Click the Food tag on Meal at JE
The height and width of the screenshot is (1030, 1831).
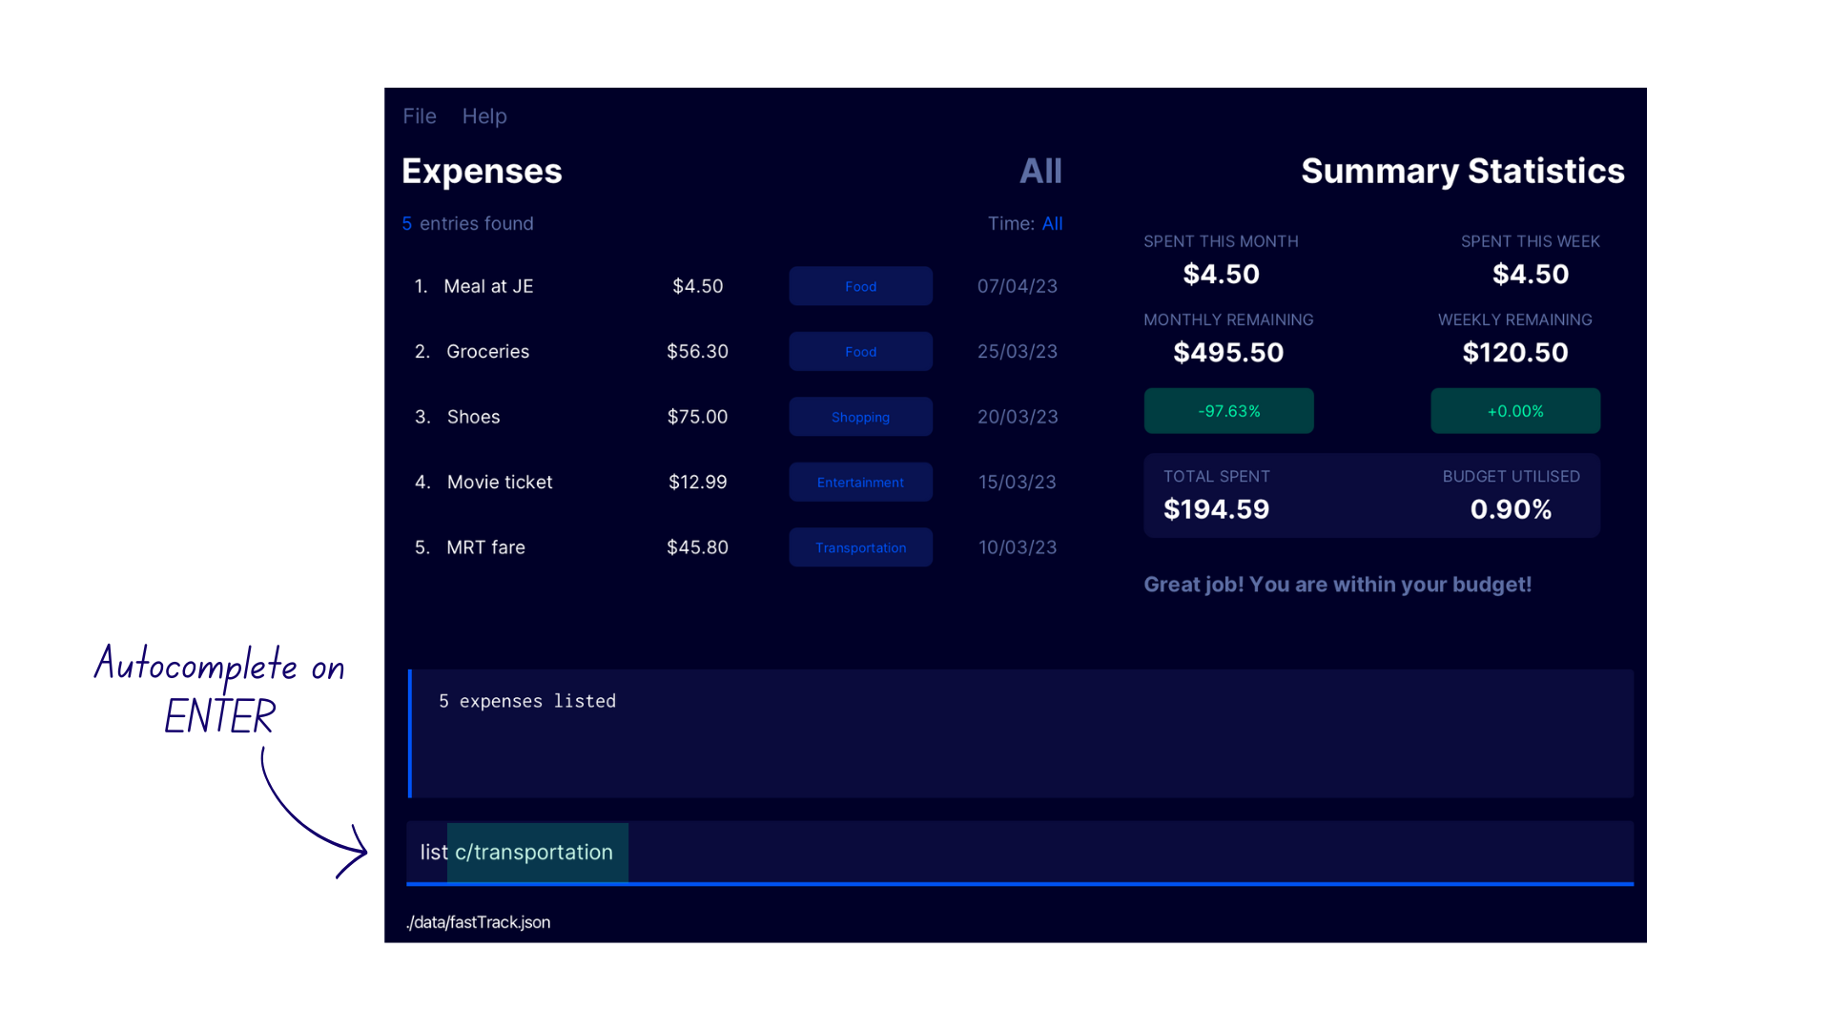click(x=860, y=286)
